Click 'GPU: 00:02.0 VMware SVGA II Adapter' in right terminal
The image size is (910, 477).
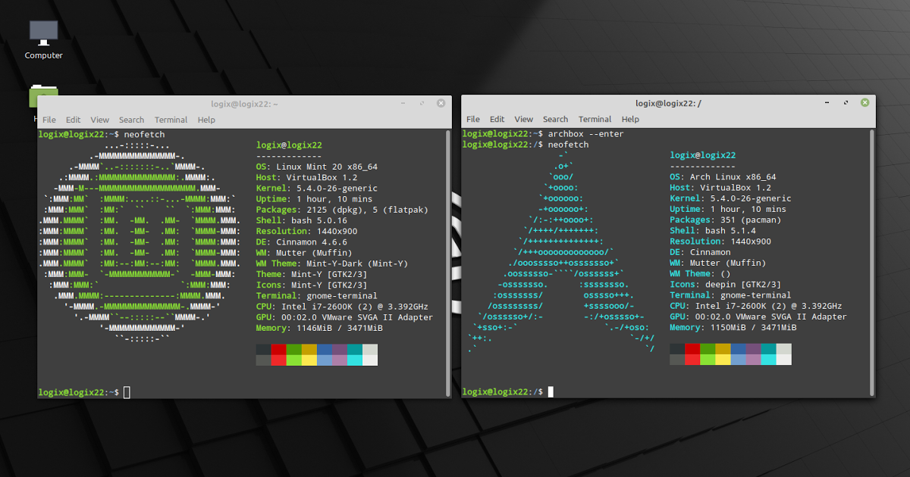[x=758, y=316]
